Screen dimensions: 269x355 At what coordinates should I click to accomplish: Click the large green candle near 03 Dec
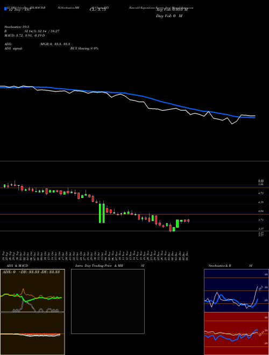pos(178,223)
